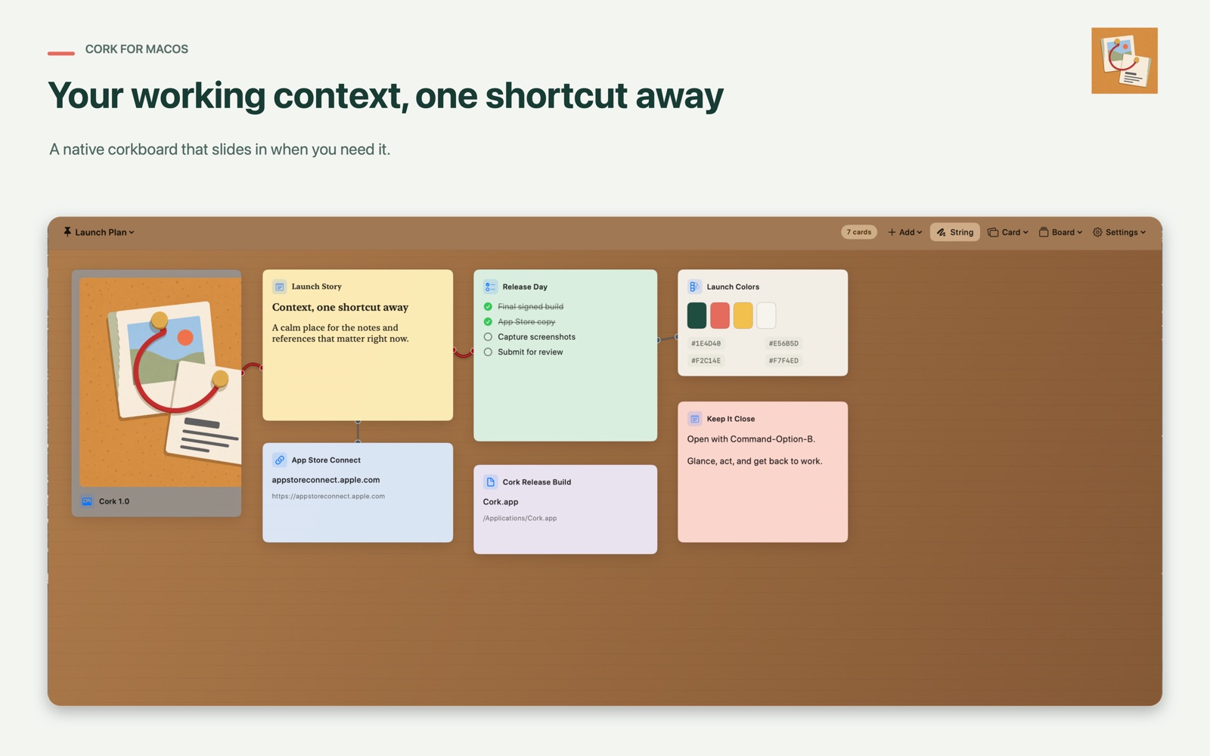
Task: Click the Cork Release Build card title
Action: (537, 482)
